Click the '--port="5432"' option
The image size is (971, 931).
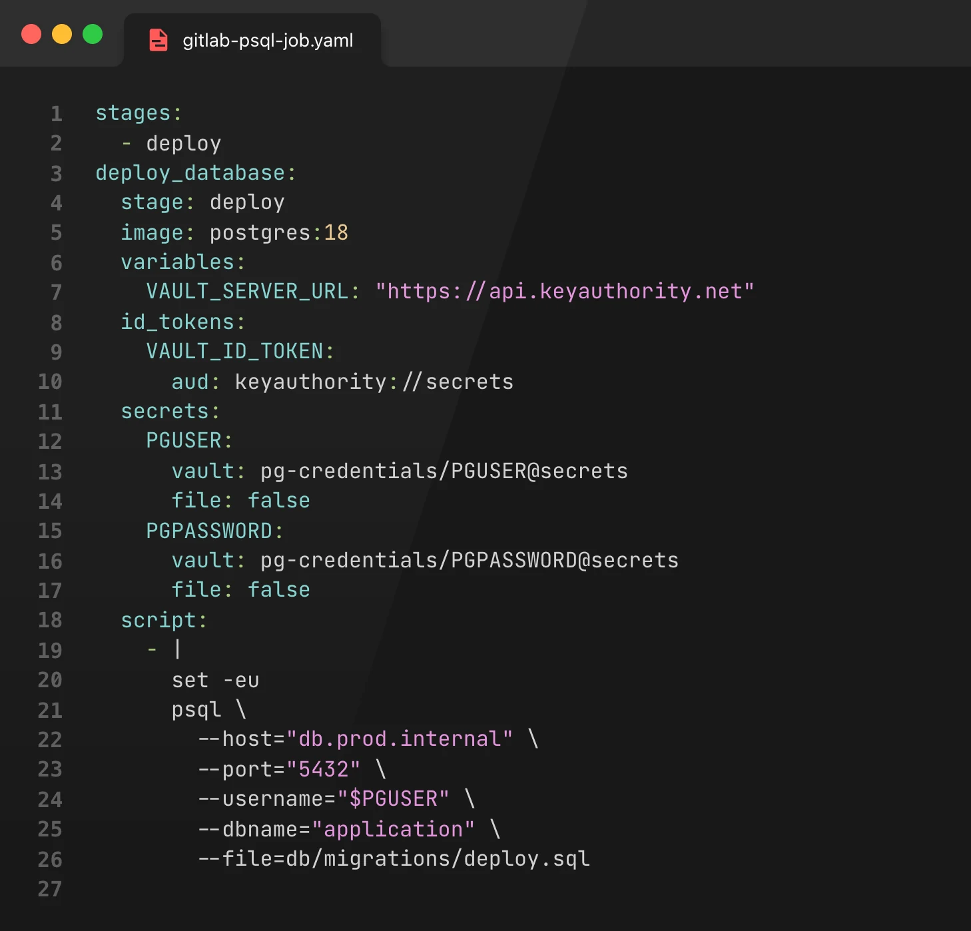click(x=279, y=769)
